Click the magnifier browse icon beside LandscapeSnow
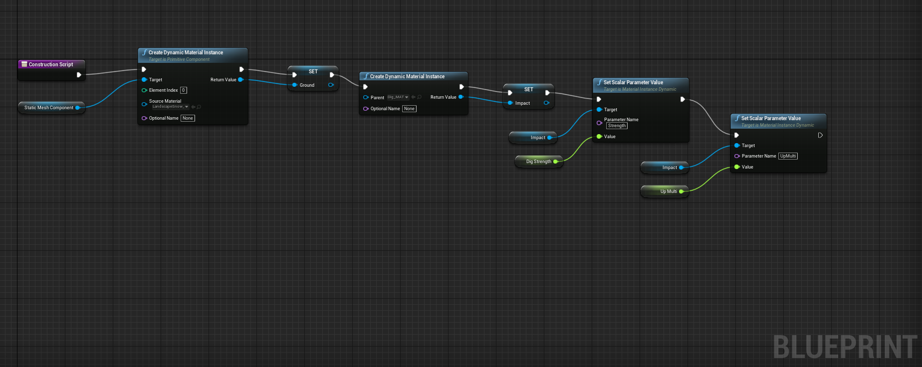922x367 pixels. [x=199, y=107]
